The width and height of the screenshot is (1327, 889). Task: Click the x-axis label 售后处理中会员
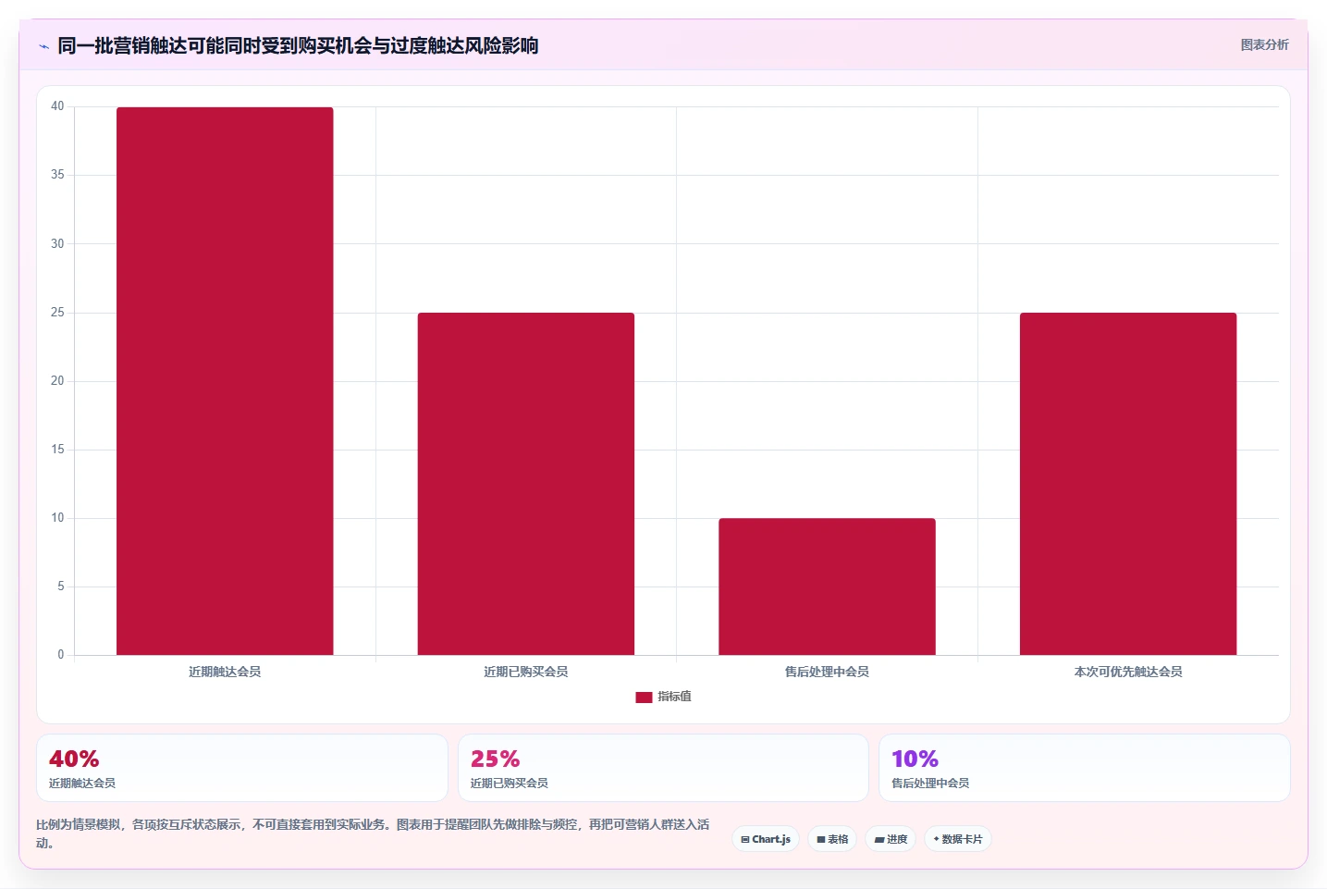click(827, 672)
